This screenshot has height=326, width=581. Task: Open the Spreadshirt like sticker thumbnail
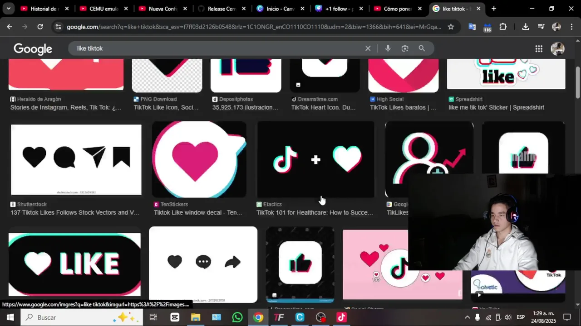tap(506, 74)
